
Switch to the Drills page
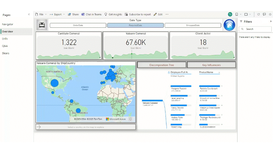[x=5, y=39]
